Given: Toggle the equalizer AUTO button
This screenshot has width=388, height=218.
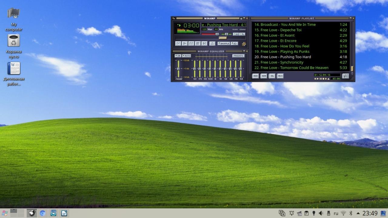Looking at the screenshot, I should (x=186, y=56).
